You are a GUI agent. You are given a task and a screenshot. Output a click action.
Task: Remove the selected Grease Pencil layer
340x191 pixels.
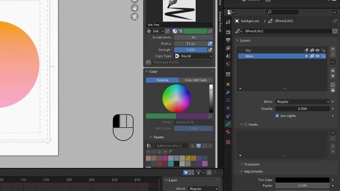(x=333, y=54)
